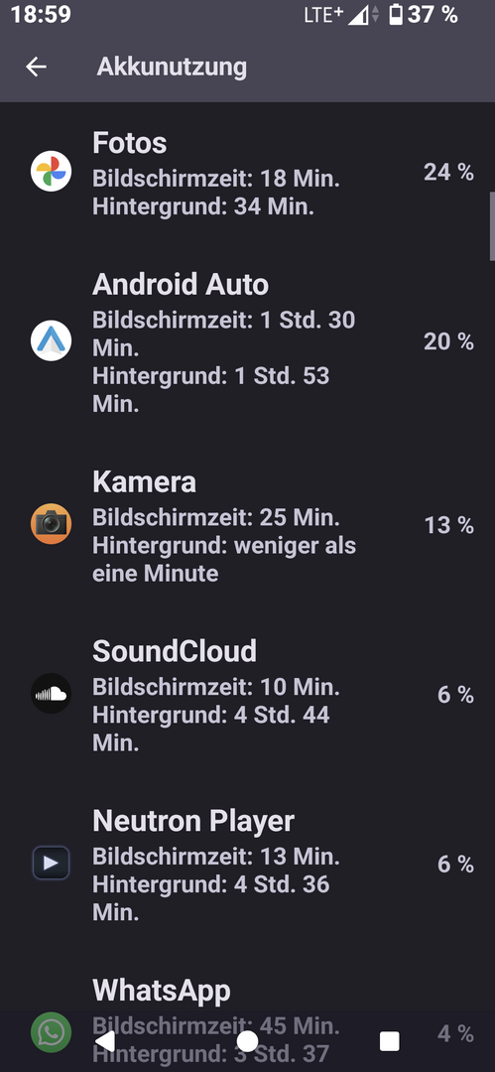The height and width of the screenshot is (1072, 495).
Task: Tap the back arrow in the header
Action: [x=37, y=67]
